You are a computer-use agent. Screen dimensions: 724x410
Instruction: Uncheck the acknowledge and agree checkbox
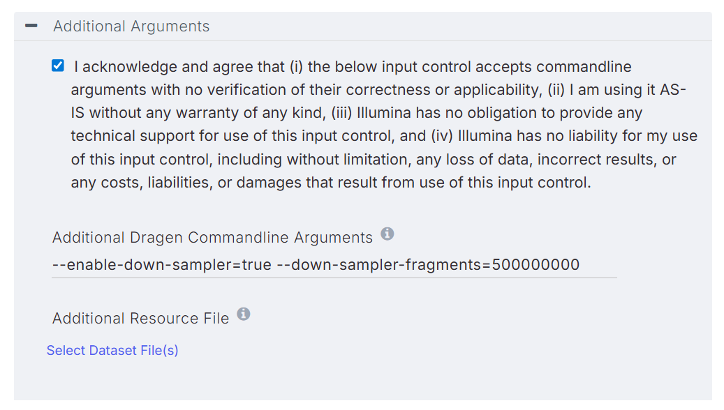58,66
